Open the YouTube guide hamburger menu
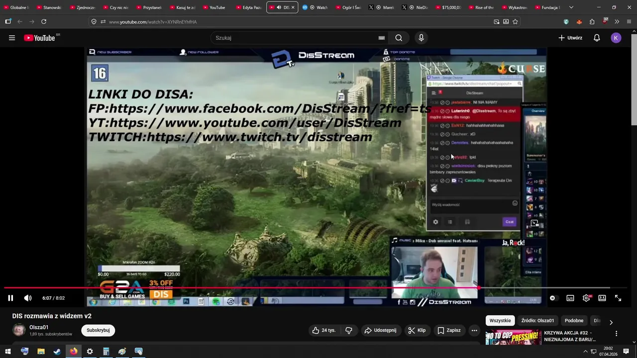Image resolution: width=637 pixels, height=358 pixels. coord(12,38)
